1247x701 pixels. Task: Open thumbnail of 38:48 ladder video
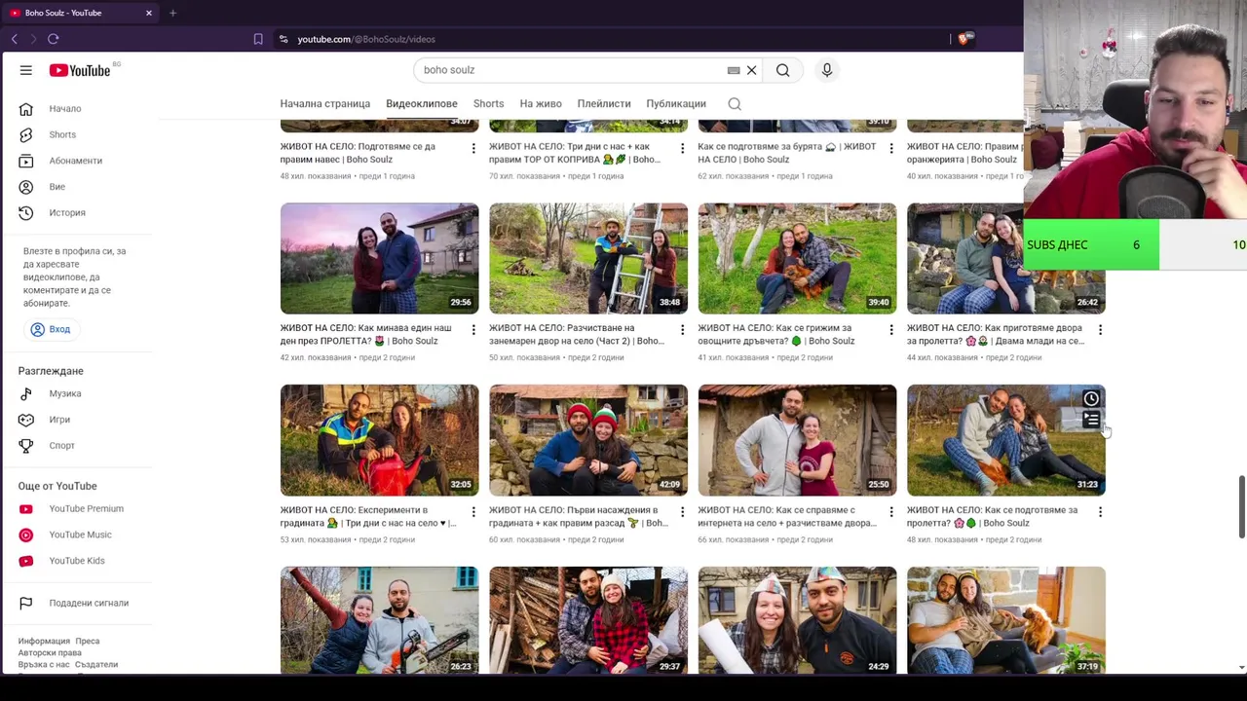click(x=588, y=258)
